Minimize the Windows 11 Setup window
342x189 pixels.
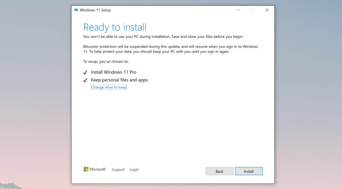pyautogui.click(x=238, y=10)
